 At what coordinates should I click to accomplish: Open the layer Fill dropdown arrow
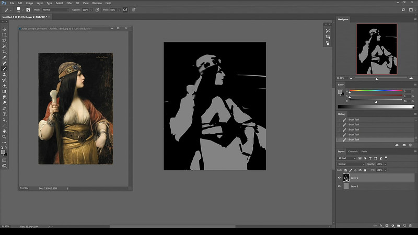click(385, 170)
